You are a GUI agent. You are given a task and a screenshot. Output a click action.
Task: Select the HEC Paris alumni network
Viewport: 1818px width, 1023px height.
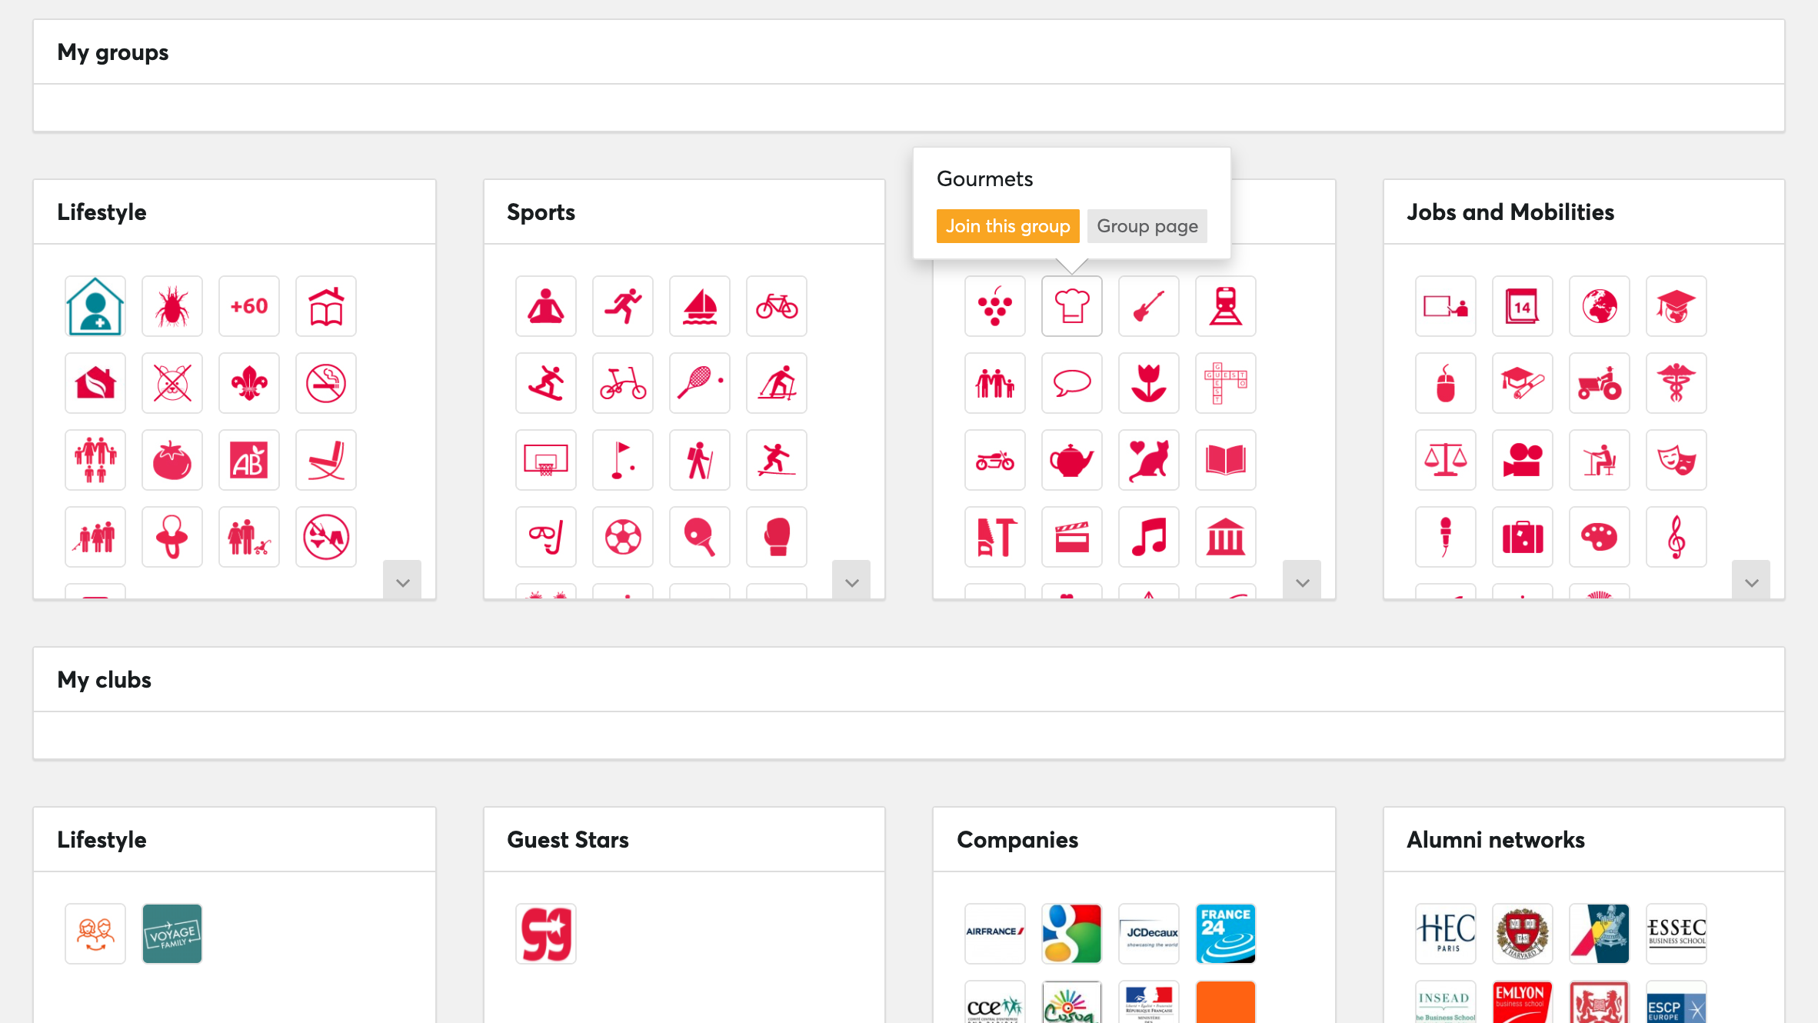point(1446,934)
